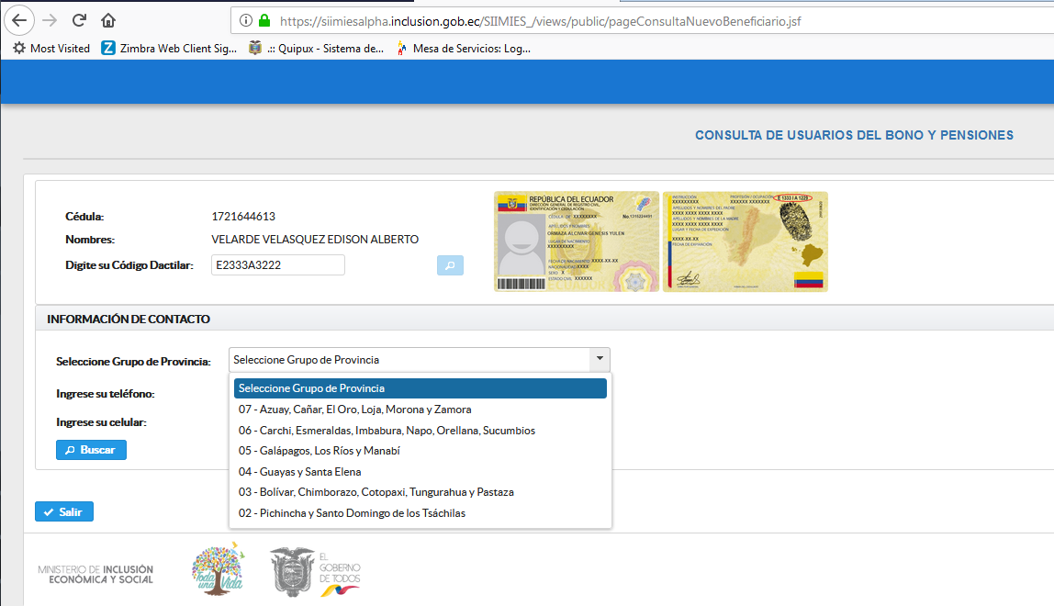Reload the page with refresh icon

[79, 19]
